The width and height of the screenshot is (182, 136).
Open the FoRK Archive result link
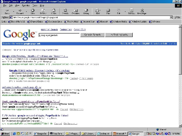pyautogui.click(x=35, y=116)
